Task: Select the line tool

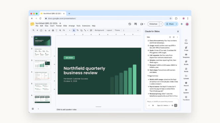Action: click(85, 30)
